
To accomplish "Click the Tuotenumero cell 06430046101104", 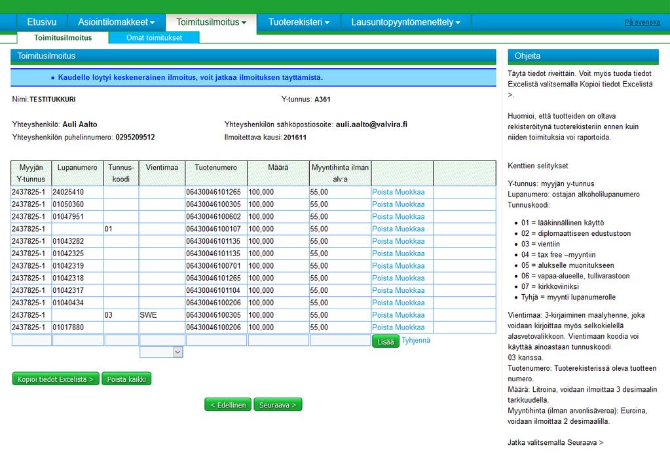I will point(216,290).
